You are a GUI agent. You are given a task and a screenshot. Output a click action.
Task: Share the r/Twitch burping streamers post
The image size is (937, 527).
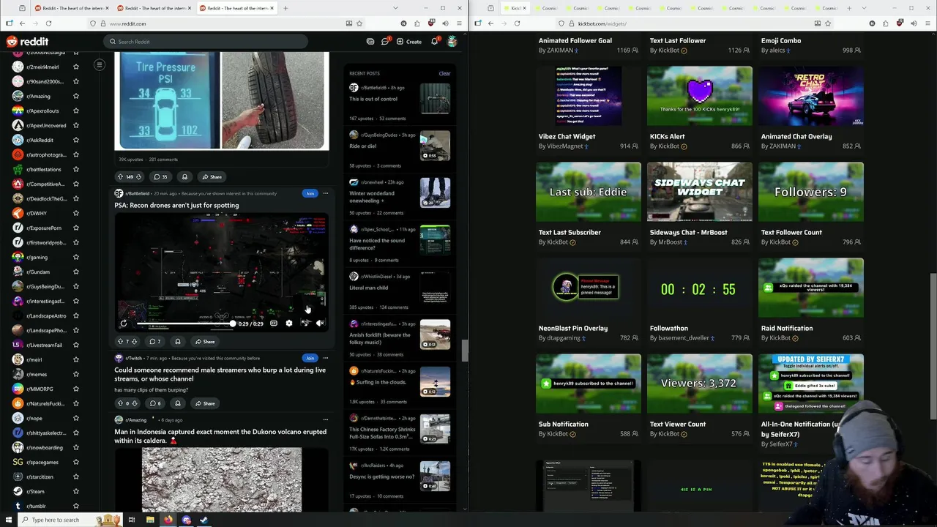(x=205, y=403)
